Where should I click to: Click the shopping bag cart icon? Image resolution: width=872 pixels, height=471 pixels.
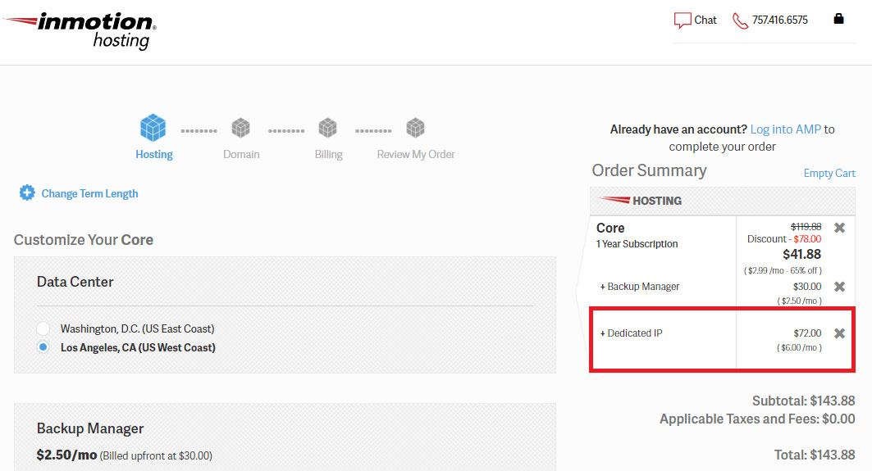(838, 19)
